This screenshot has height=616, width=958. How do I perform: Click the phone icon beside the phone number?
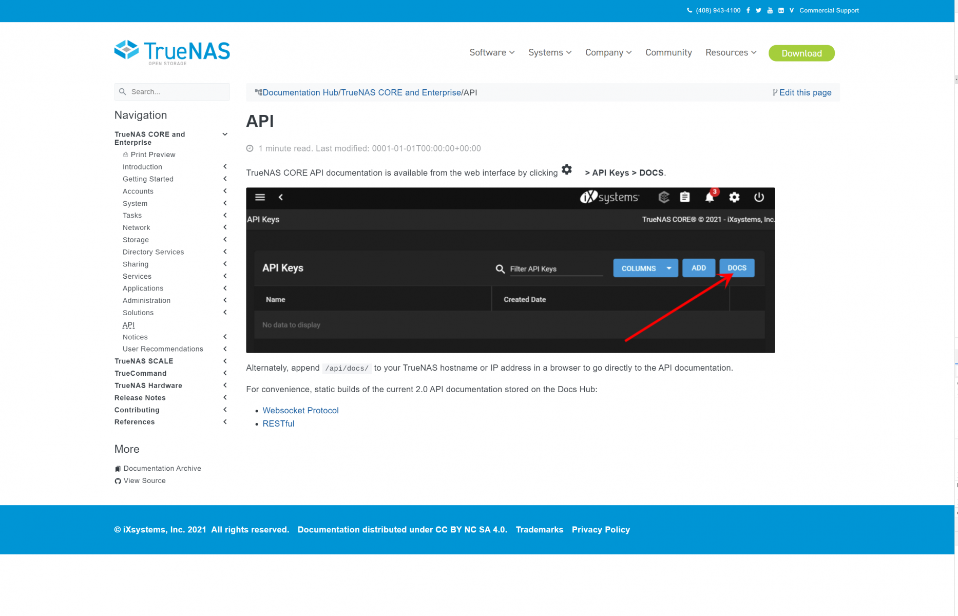click(689, 10)
